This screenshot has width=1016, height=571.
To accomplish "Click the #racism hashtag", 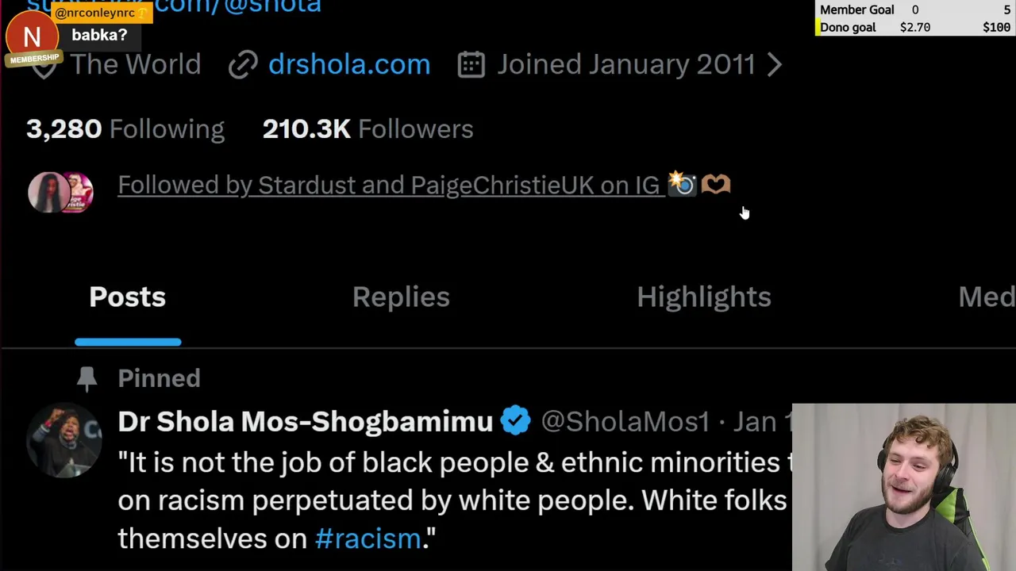I will pos(368,539).
